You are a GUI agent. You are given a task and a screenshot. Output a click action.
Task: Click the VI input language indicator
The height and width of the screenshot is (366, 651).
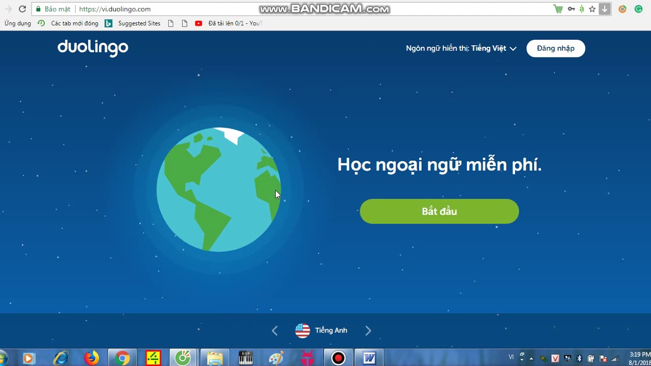point(511,357)
